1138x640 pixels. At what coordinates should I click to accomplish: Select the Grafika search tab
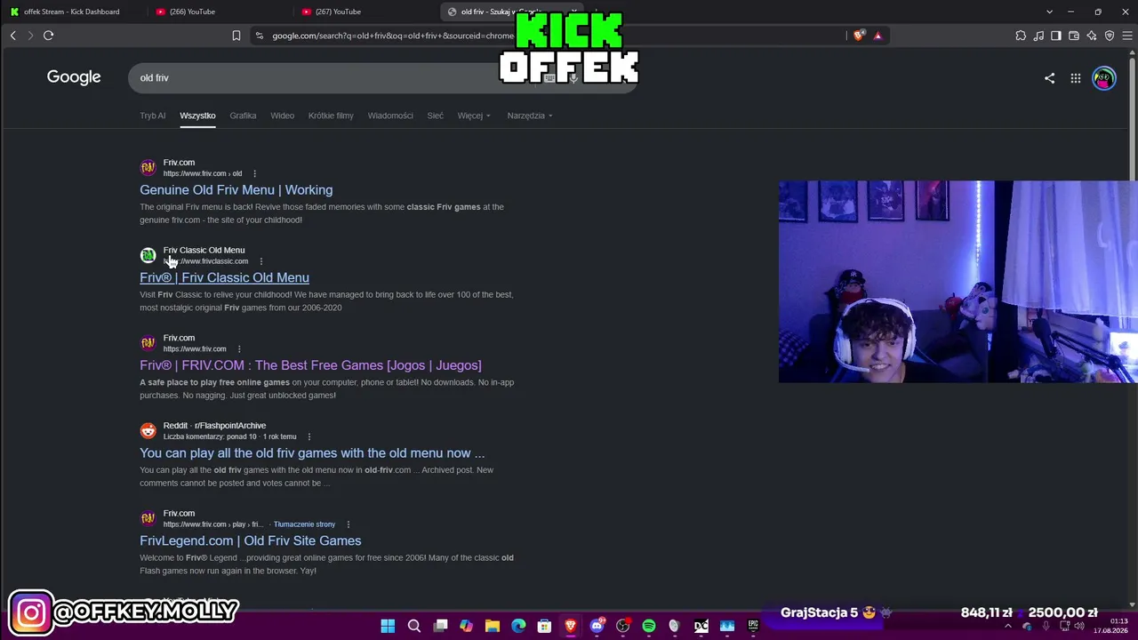click(x=243, y=116)
